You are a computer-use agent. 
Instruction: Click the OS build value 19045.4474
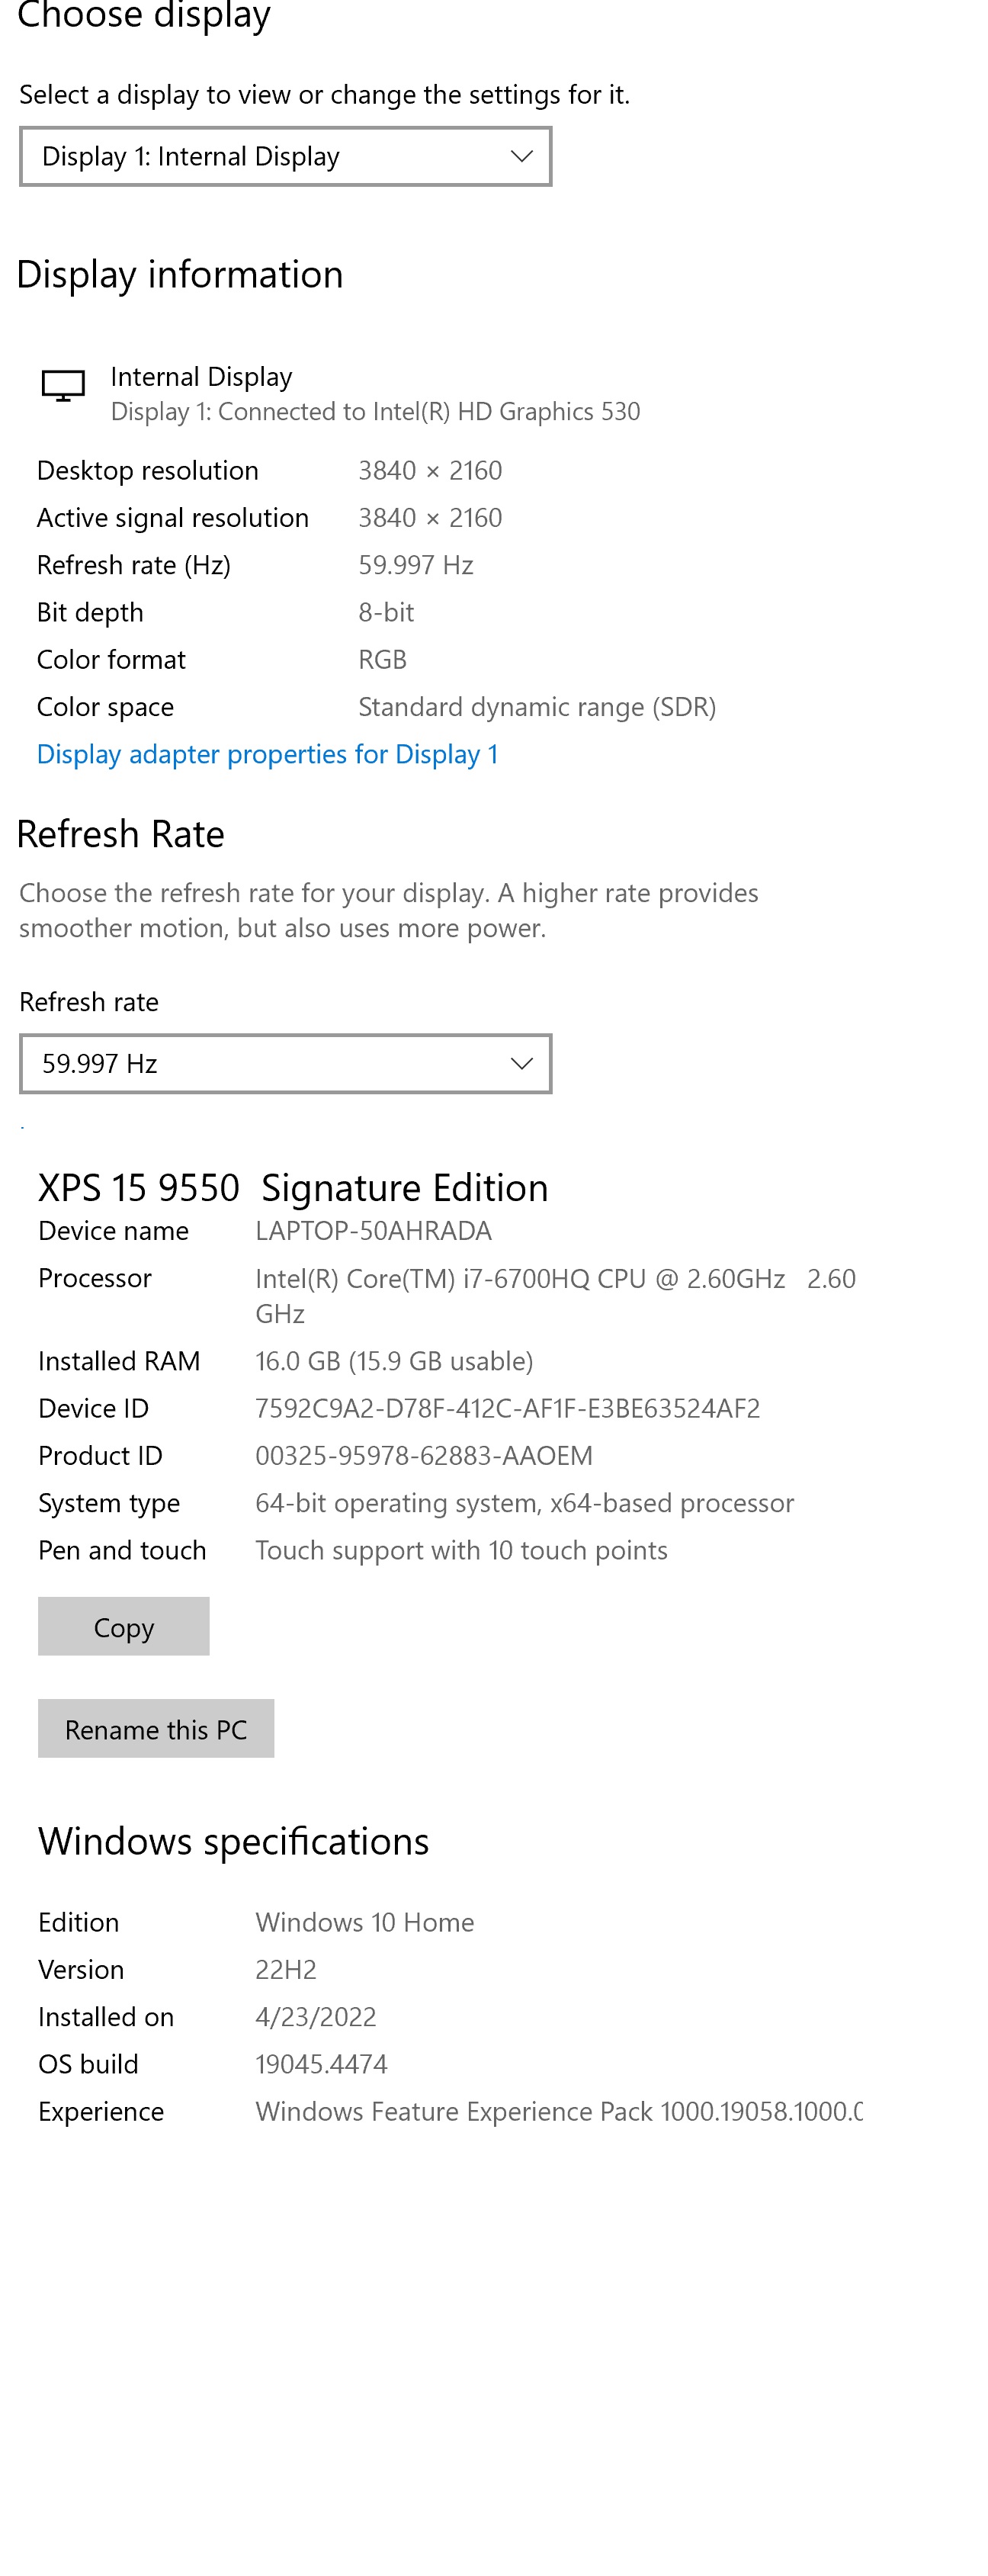[x=321, y=2064]
